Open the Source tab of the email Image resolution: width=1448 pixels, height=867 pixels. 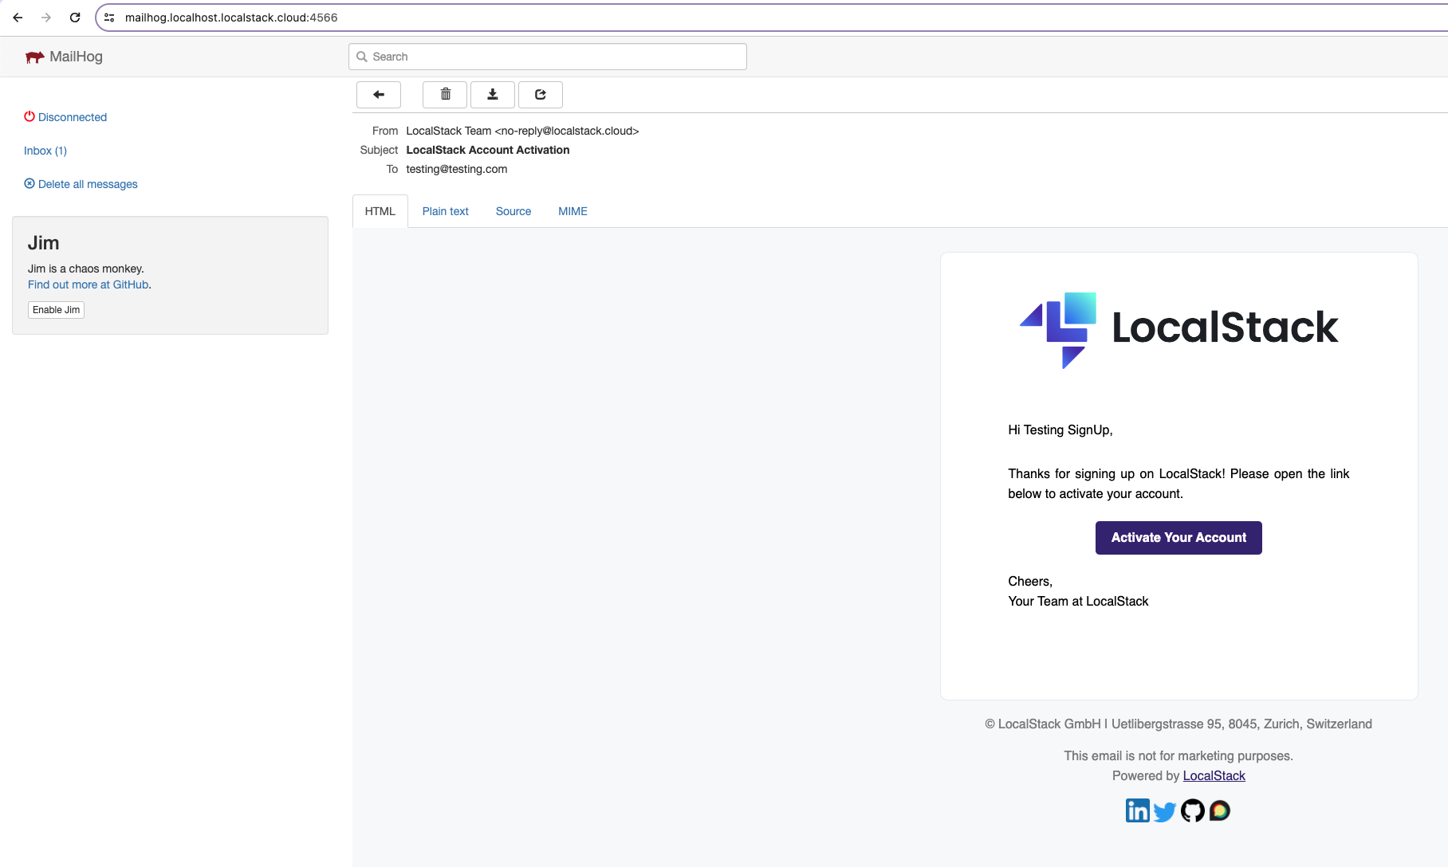coord(513,211)
